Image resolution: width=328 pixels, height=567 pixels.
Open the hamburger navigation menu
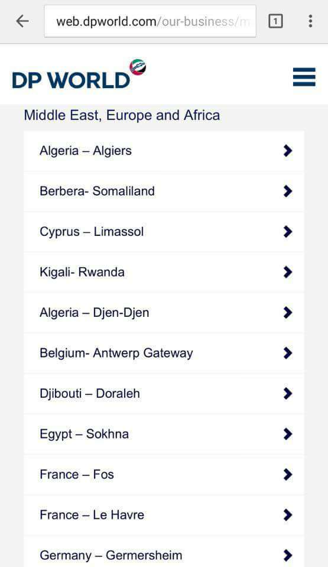304,77
